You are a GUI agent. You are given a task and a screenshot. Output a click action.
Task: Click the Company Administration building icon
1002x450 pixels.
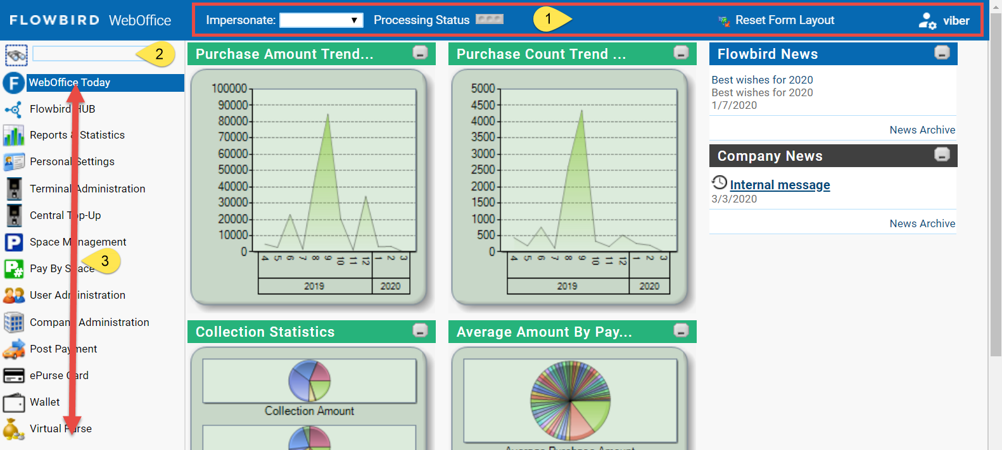click(14, 322)
